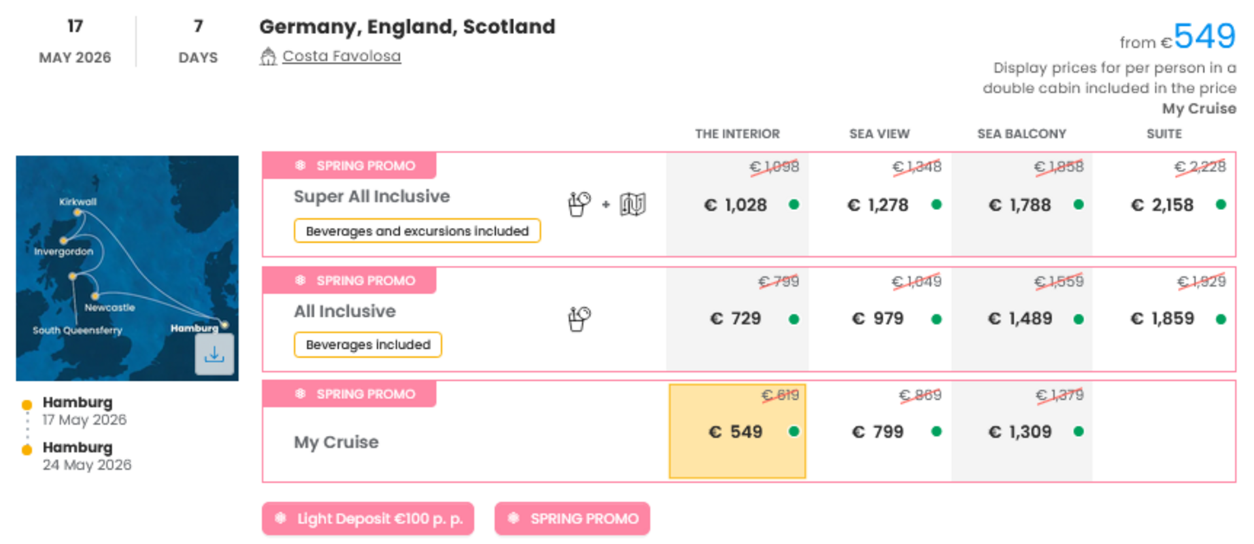Image resolution: width=1254 pixels, height=544 pixels.
Task: Click snowflake icon on Light Deposit badge
Action: pyautogui.click(x=280, y=518)
